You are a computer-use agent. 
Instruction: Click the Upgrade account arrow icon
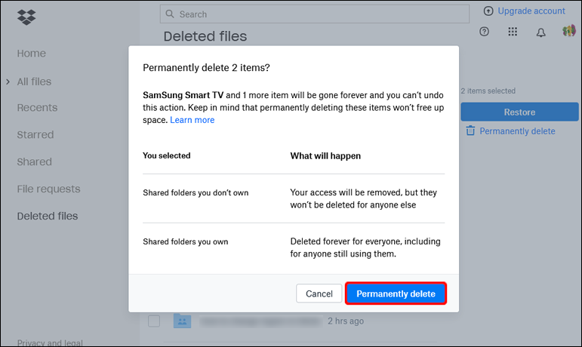coord(488,11)
